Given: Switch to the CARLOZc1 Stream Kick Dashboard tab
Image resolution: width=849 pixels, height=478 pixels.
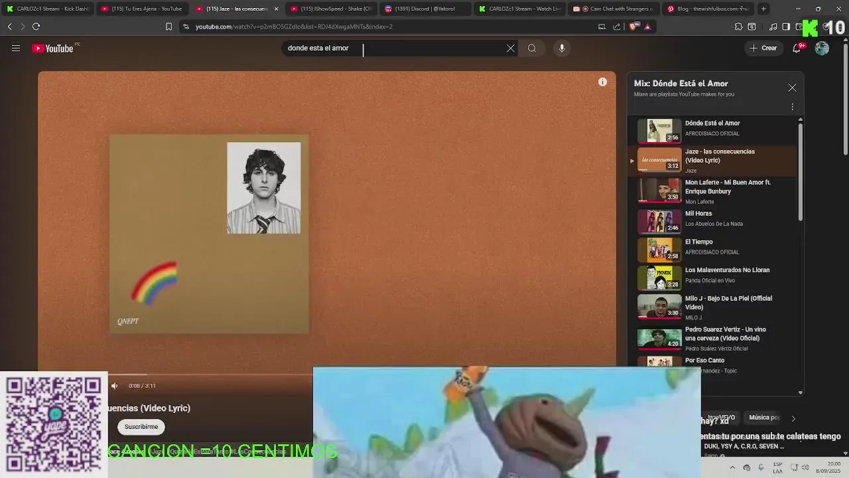Looking at the screenshot, I should click(x=48, y=9).
